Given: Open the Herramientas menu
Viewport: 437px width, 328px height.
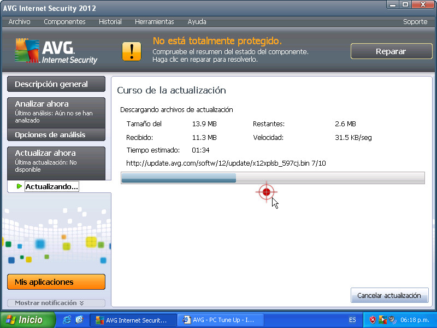Looking at the screenshot, I should pos(155,22).
